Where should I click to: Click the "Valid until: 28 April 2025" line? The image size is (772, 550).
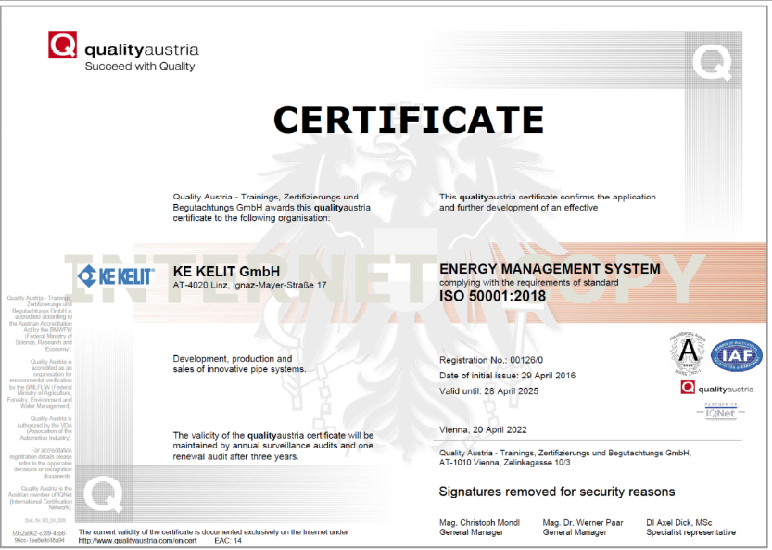point(488,391)
